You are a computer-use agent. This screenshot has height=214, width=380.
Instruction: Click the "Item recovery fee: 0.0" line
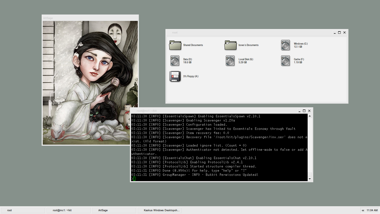pyautogui.click(x=180, y=133)
